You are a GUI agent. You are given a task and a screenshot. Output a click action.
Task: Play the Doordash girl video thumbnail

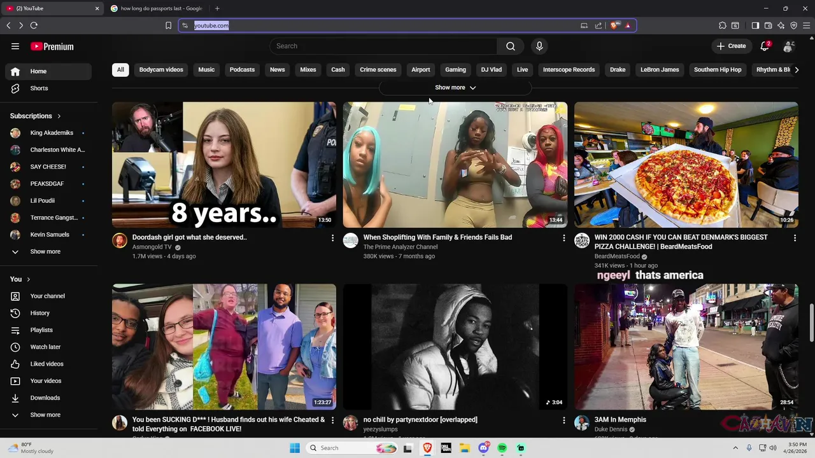click(x=224, y=165)
